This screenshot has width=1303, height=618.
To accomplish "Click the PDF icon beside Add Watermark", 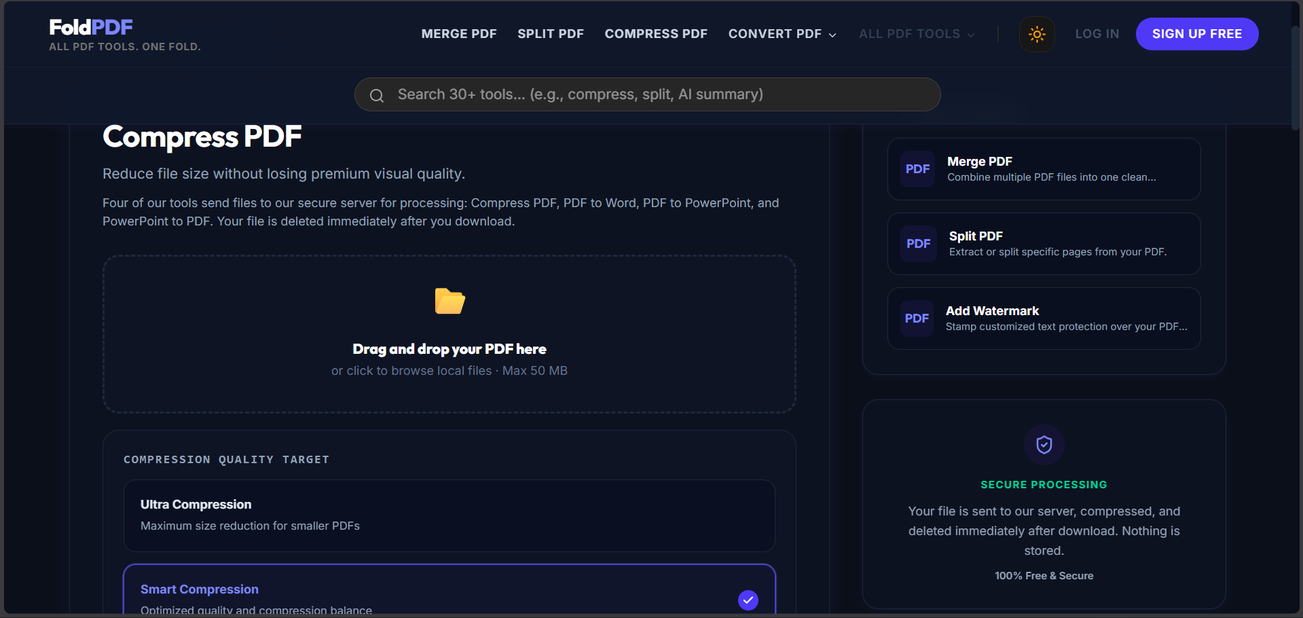I will (917, 319).
